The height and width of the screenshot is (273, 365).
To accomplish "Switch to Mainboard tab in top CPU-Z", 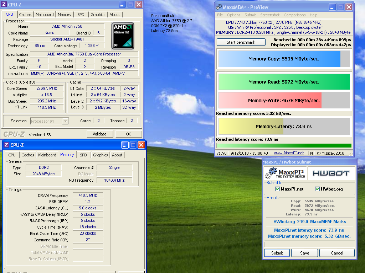I will (45, 15).
